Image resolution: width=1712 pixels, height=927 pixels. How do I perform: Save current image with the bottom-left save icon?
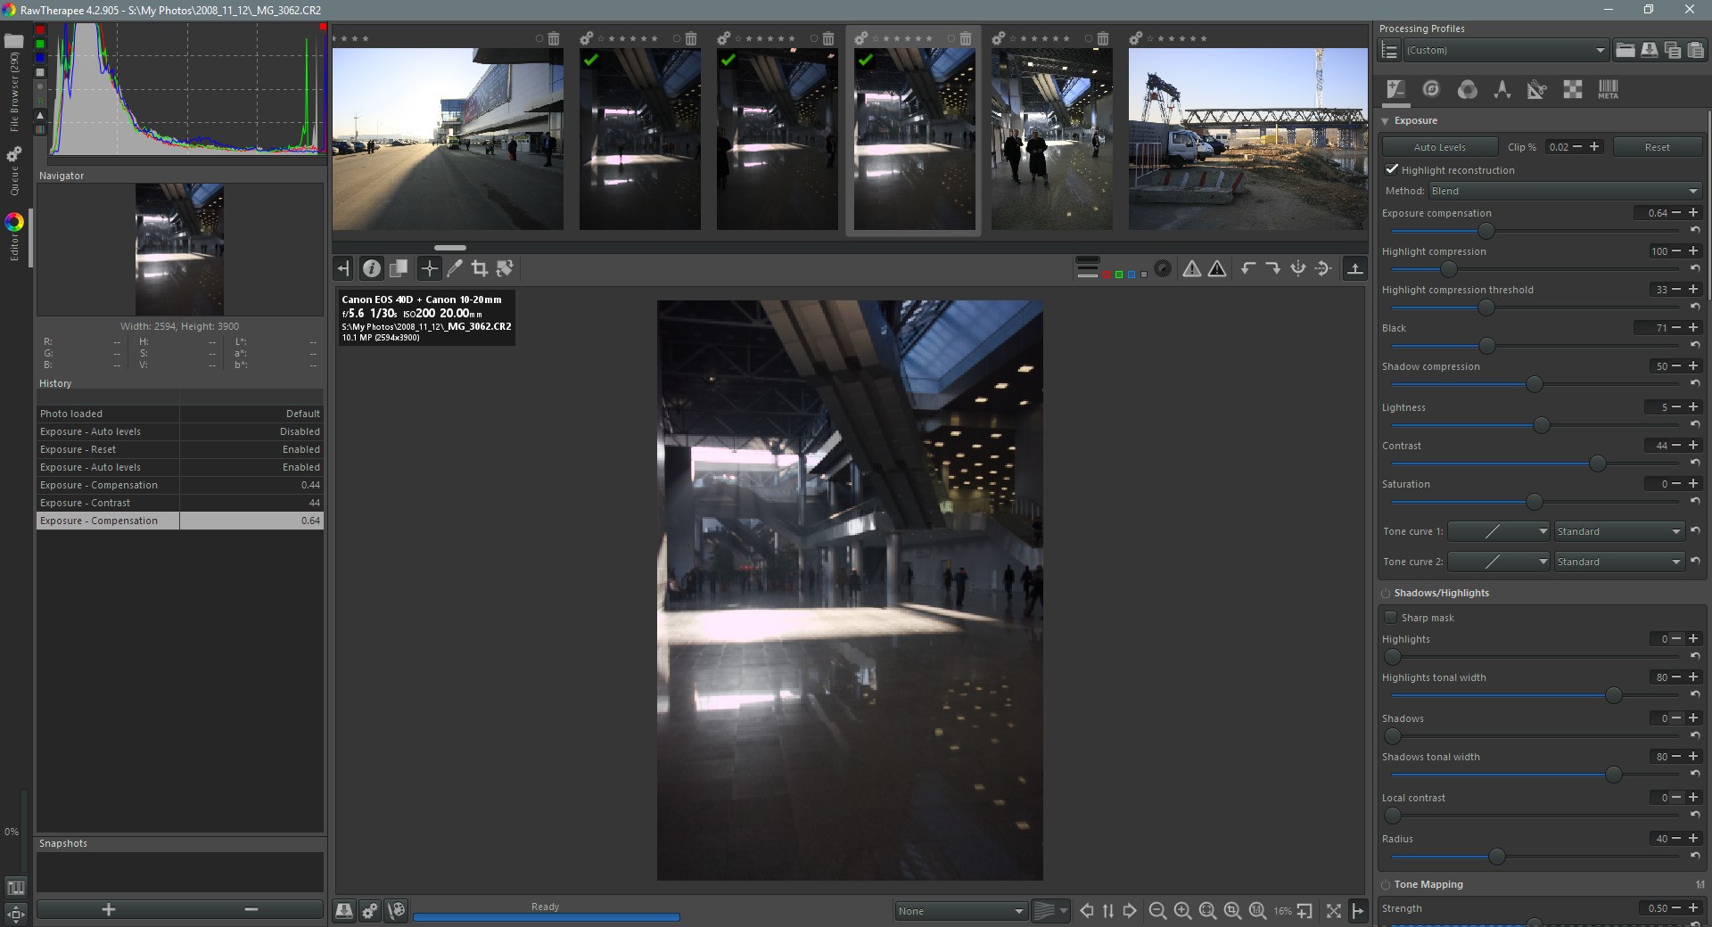pos(343,910)
